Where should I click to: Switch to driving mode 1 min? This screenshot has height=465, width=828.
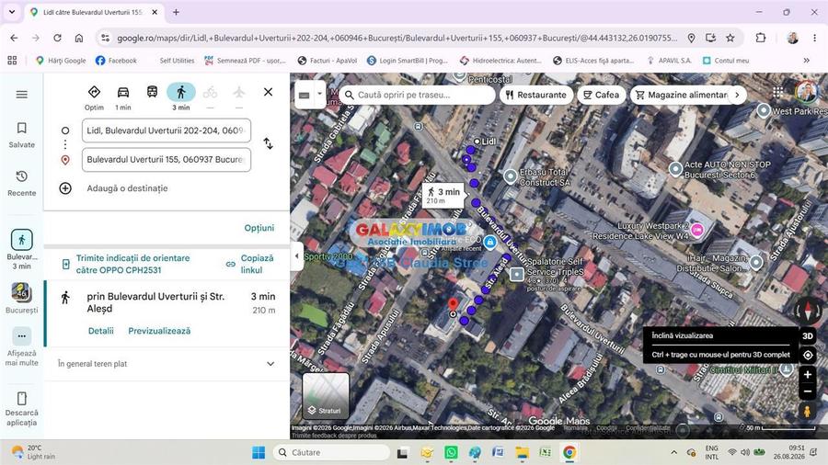click(123, 97)
